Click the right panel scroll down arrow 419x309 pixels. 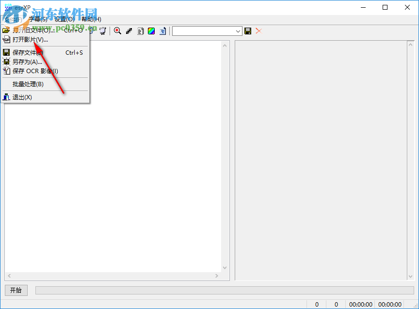pos(411,277)
